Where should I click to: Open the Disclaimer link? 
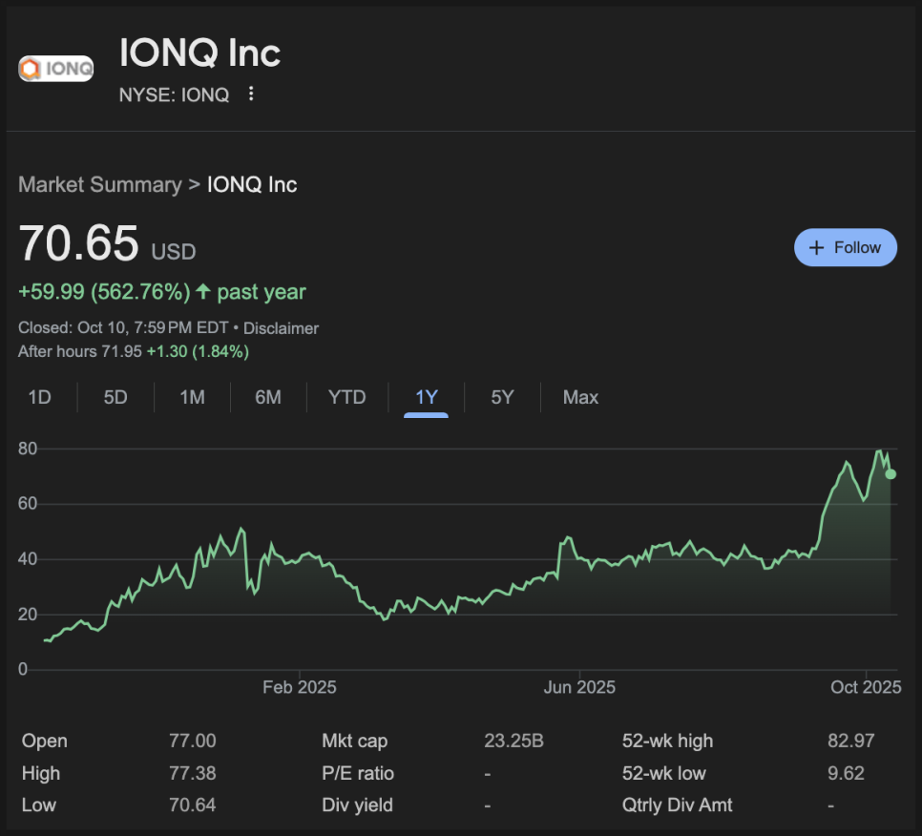(281, 328)
